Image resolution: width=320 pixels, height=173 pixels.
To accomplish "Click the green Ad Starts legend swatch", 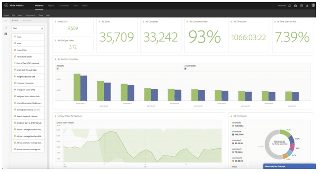I will point(58,68).
